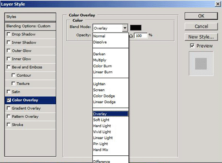This screenshot has height=163, width=222.
Task: Close the Layer Style dialog
Action: click(218, 4)
